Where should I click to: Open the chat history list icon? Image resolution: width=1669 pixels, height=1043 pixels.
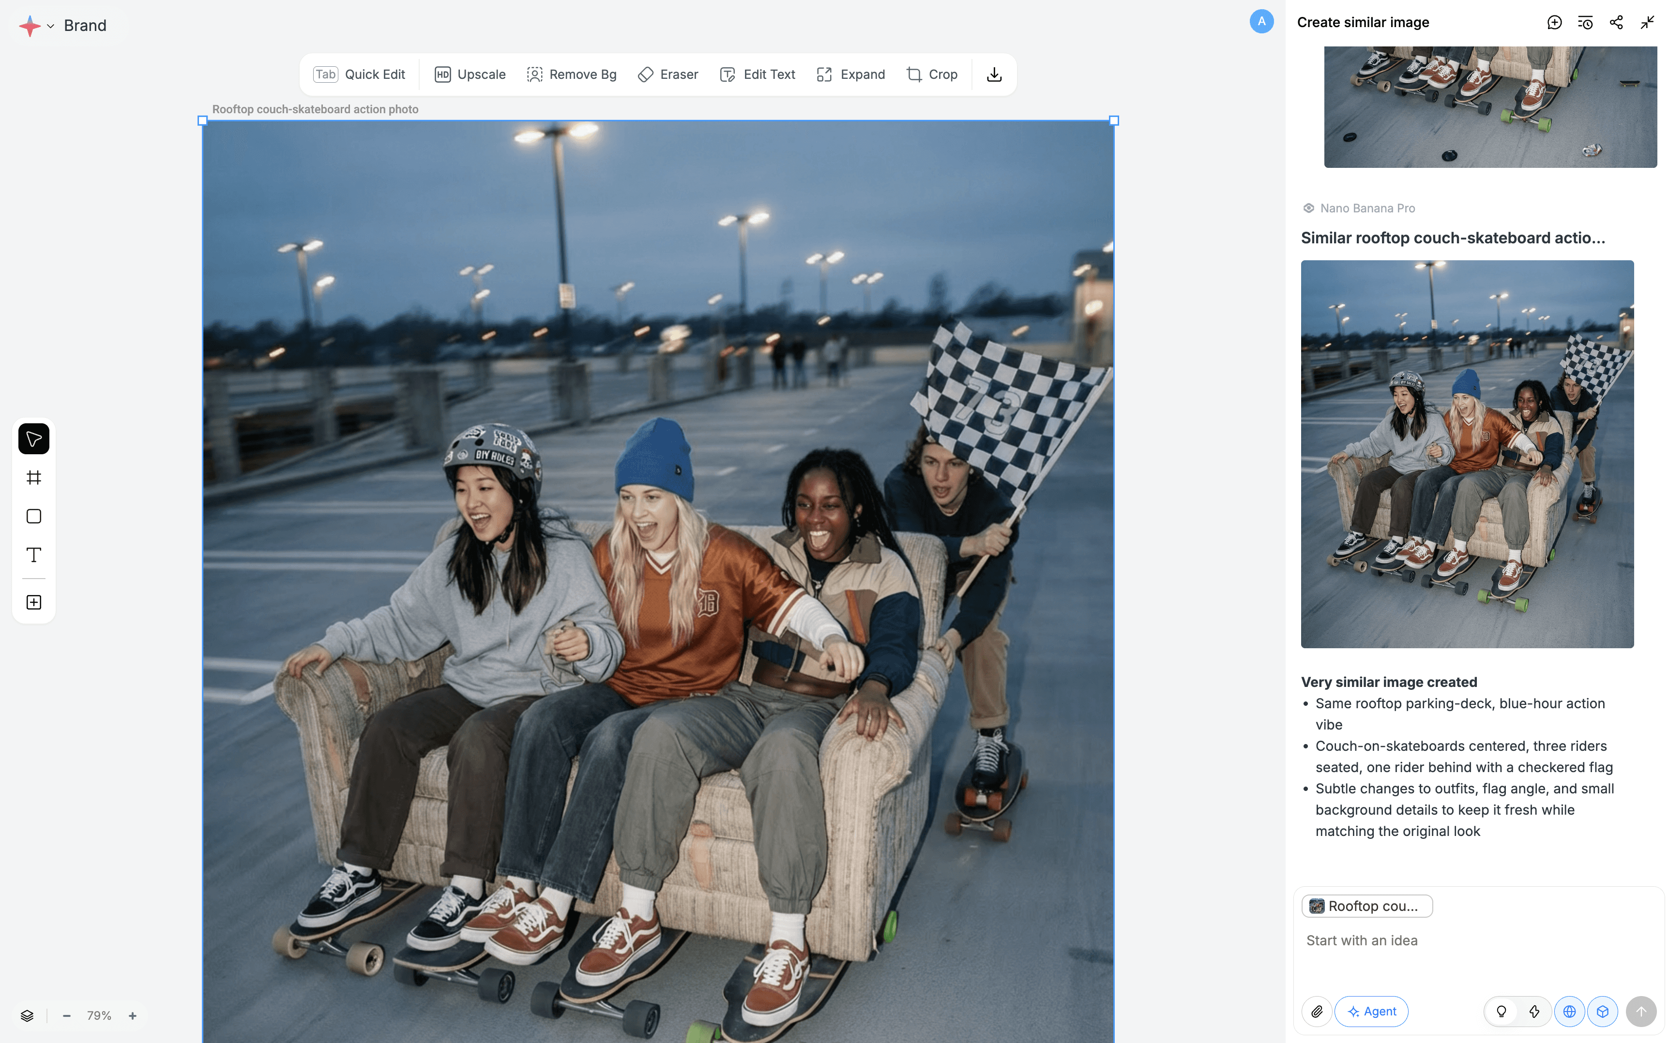click(1585, 22)
